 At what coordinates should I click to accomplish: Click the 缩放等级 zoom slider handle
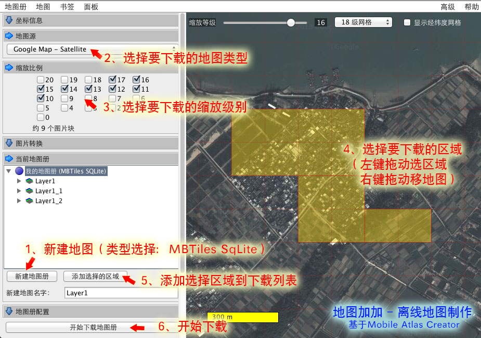pos(291,22)
